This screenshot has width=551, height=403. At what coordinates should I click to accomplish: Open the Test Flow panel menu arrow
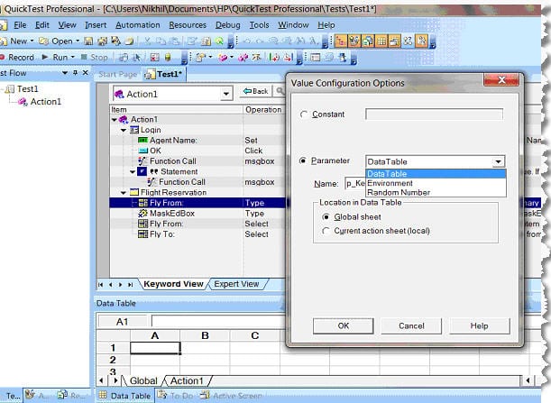click(x=65, y=73)
